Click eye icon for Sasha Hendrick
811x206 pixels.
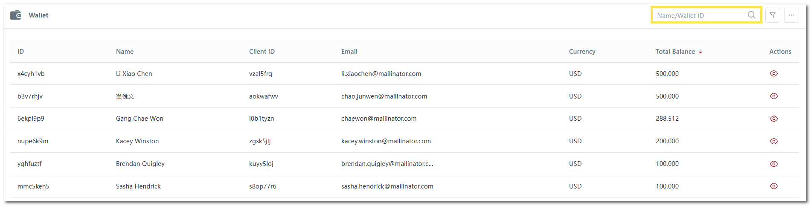773,186
